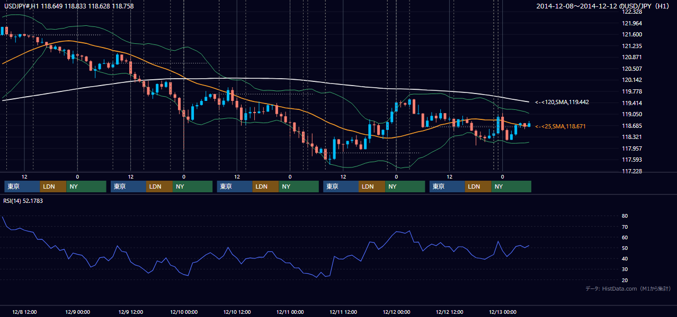This screenshot has width=677, height=317.
Task: Click the 121.600 price axis label
Action: coord(632,34)
